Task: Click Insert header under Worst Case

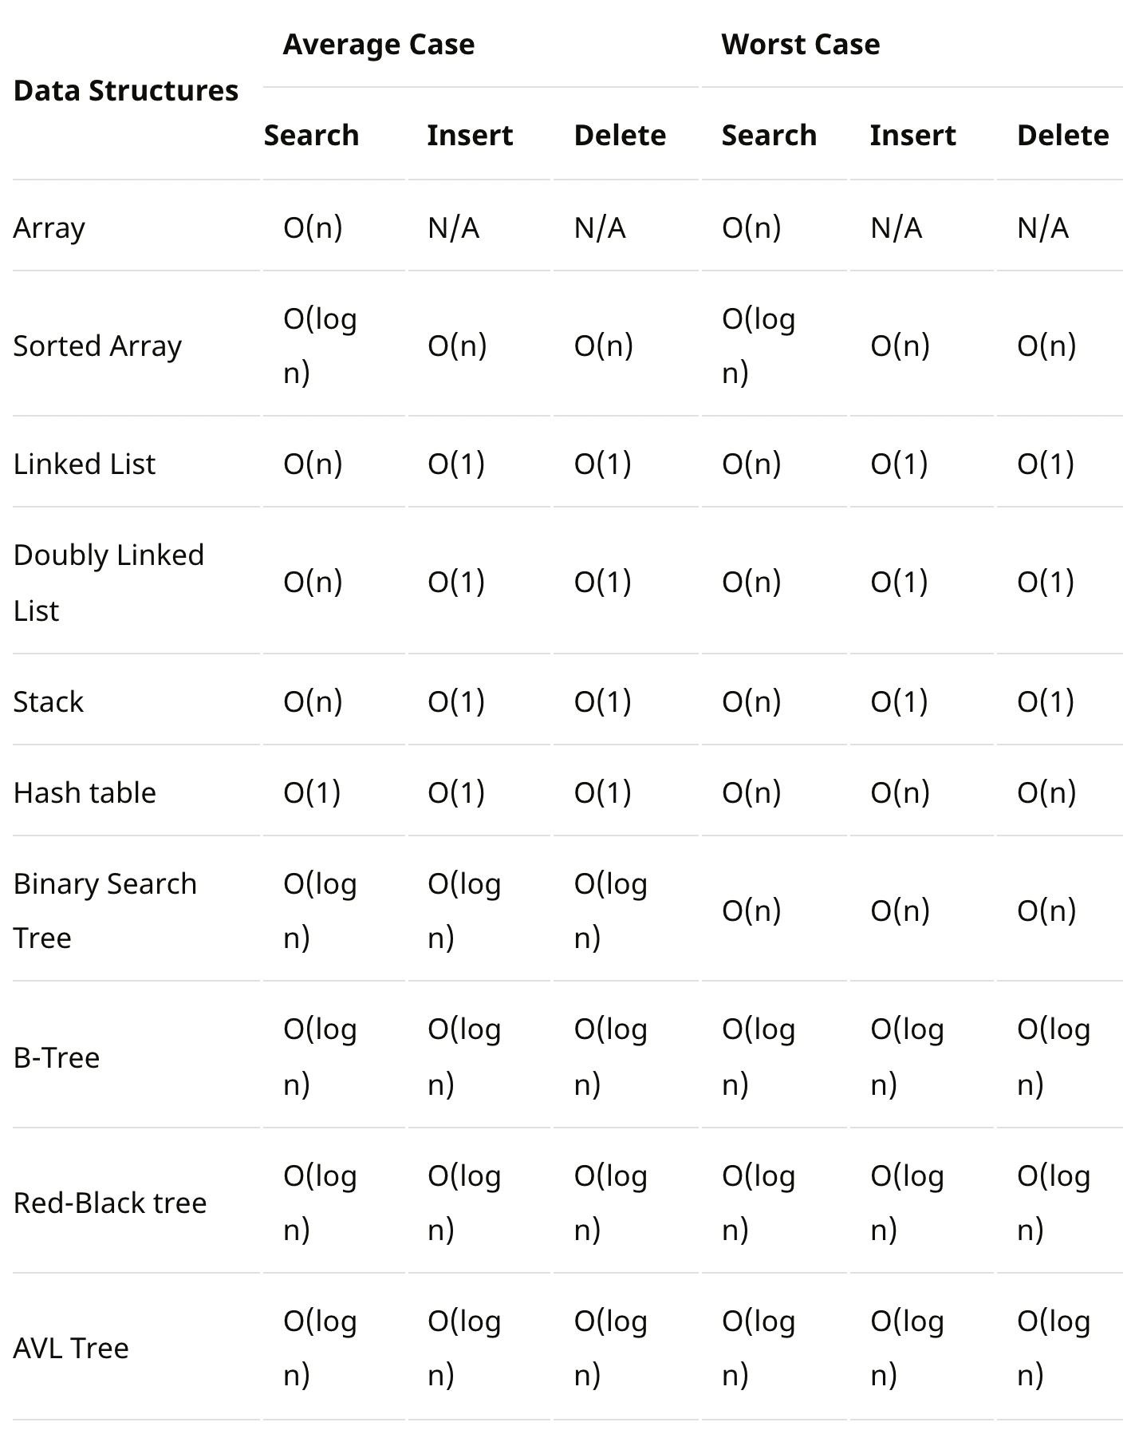Action: click(912, 136)
